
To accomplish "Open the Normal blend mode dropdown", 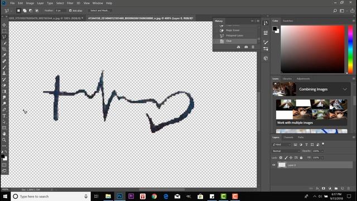I will coord(286,151).
